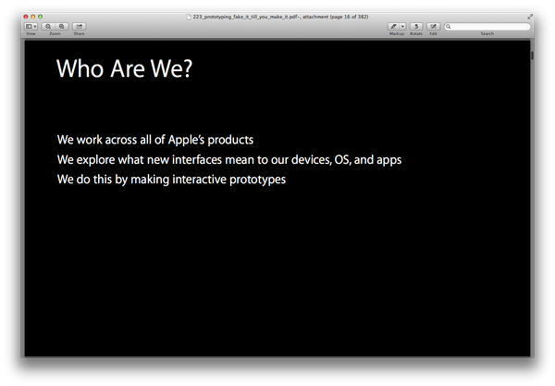Minimize the window with yellow button
This screenshot has height=386, width=555.
[34, 17]
